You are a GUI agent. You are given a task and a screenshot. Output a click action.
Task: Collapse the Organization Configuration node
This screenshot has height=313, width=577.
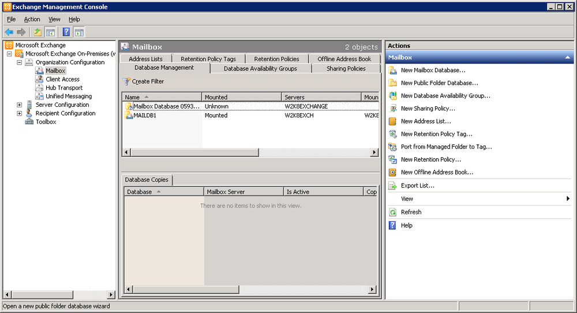coord(19,62)
